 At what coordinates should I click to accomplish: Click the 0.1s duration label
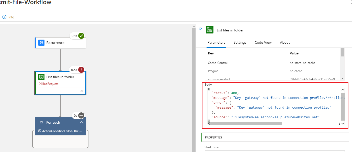[74, 36]
